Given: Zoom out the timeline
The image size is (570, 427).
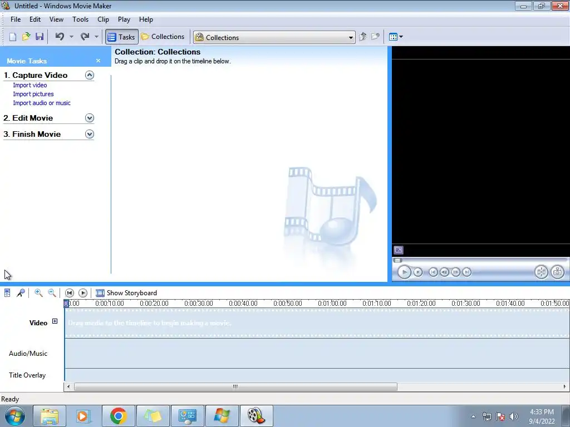Looking at the screenshot, I should point(52,292).
